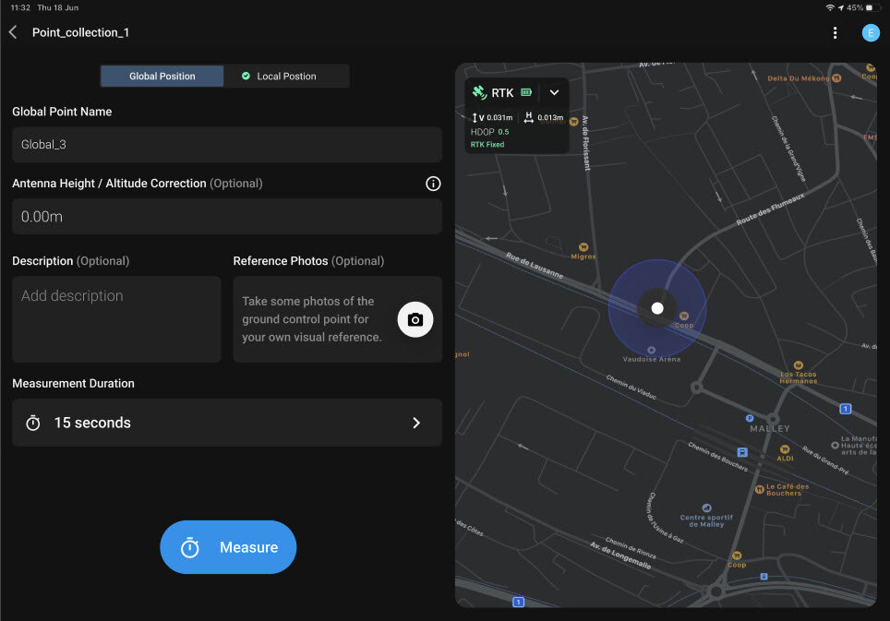Image resolution: width=890 pixels, height=621 pixels.
Task: View antenna height info tooltip
Action: tap(433, 184)
